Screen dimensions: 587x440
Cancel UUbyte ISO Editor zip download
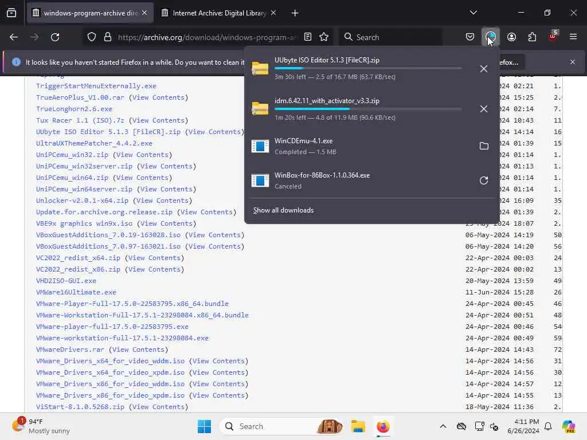[x=484, y=69]
